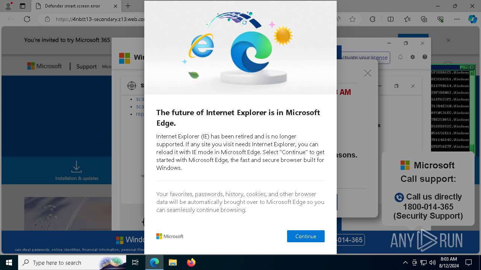Close the inner scanner window
Viewport: 481px width, 270px height.
coord(413,86)
